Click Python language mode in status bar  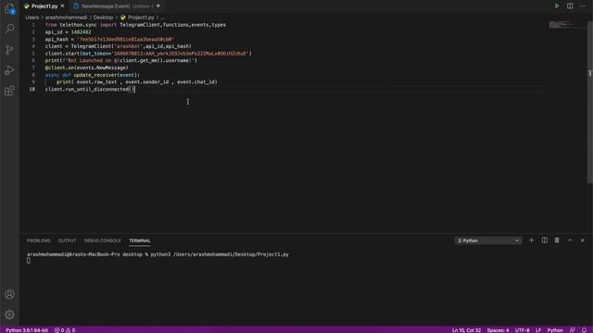(x=555, y=330)
